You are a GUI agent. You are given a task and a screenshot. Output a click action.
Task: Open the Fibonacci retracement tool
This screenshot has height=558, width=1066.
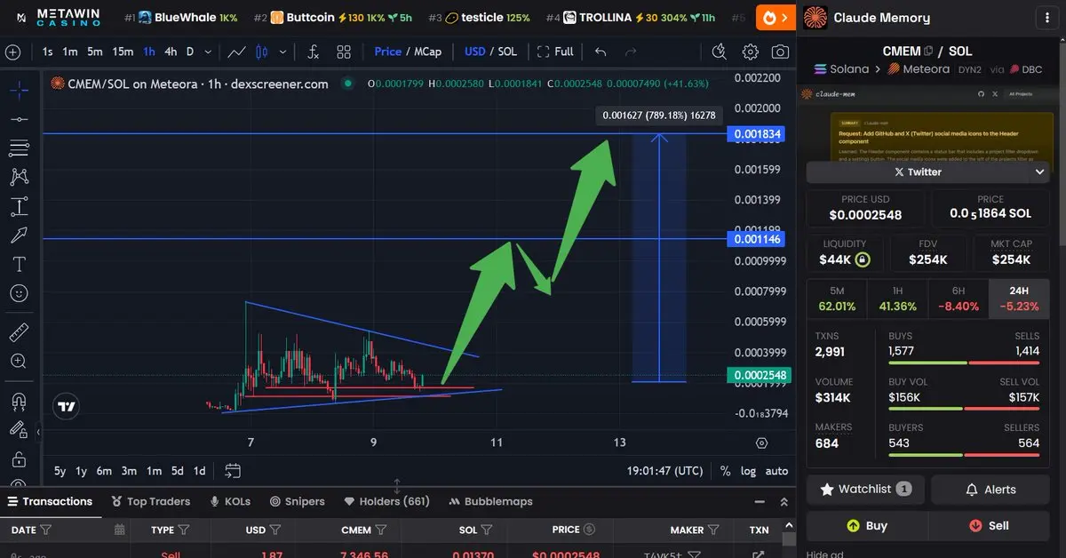[x=19, y=147]
